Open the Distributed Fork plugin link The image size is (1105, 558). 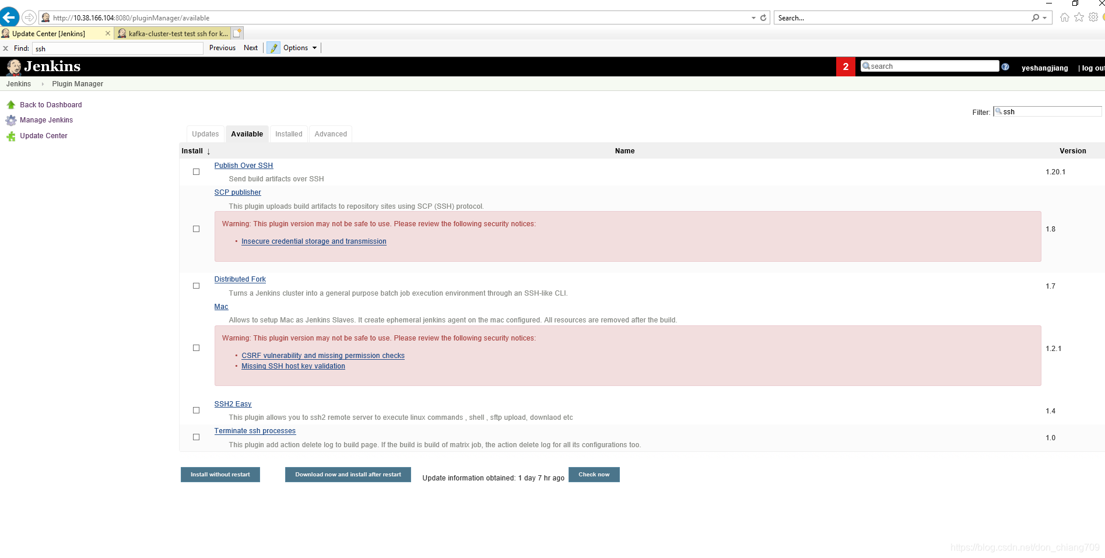(240, 279)
